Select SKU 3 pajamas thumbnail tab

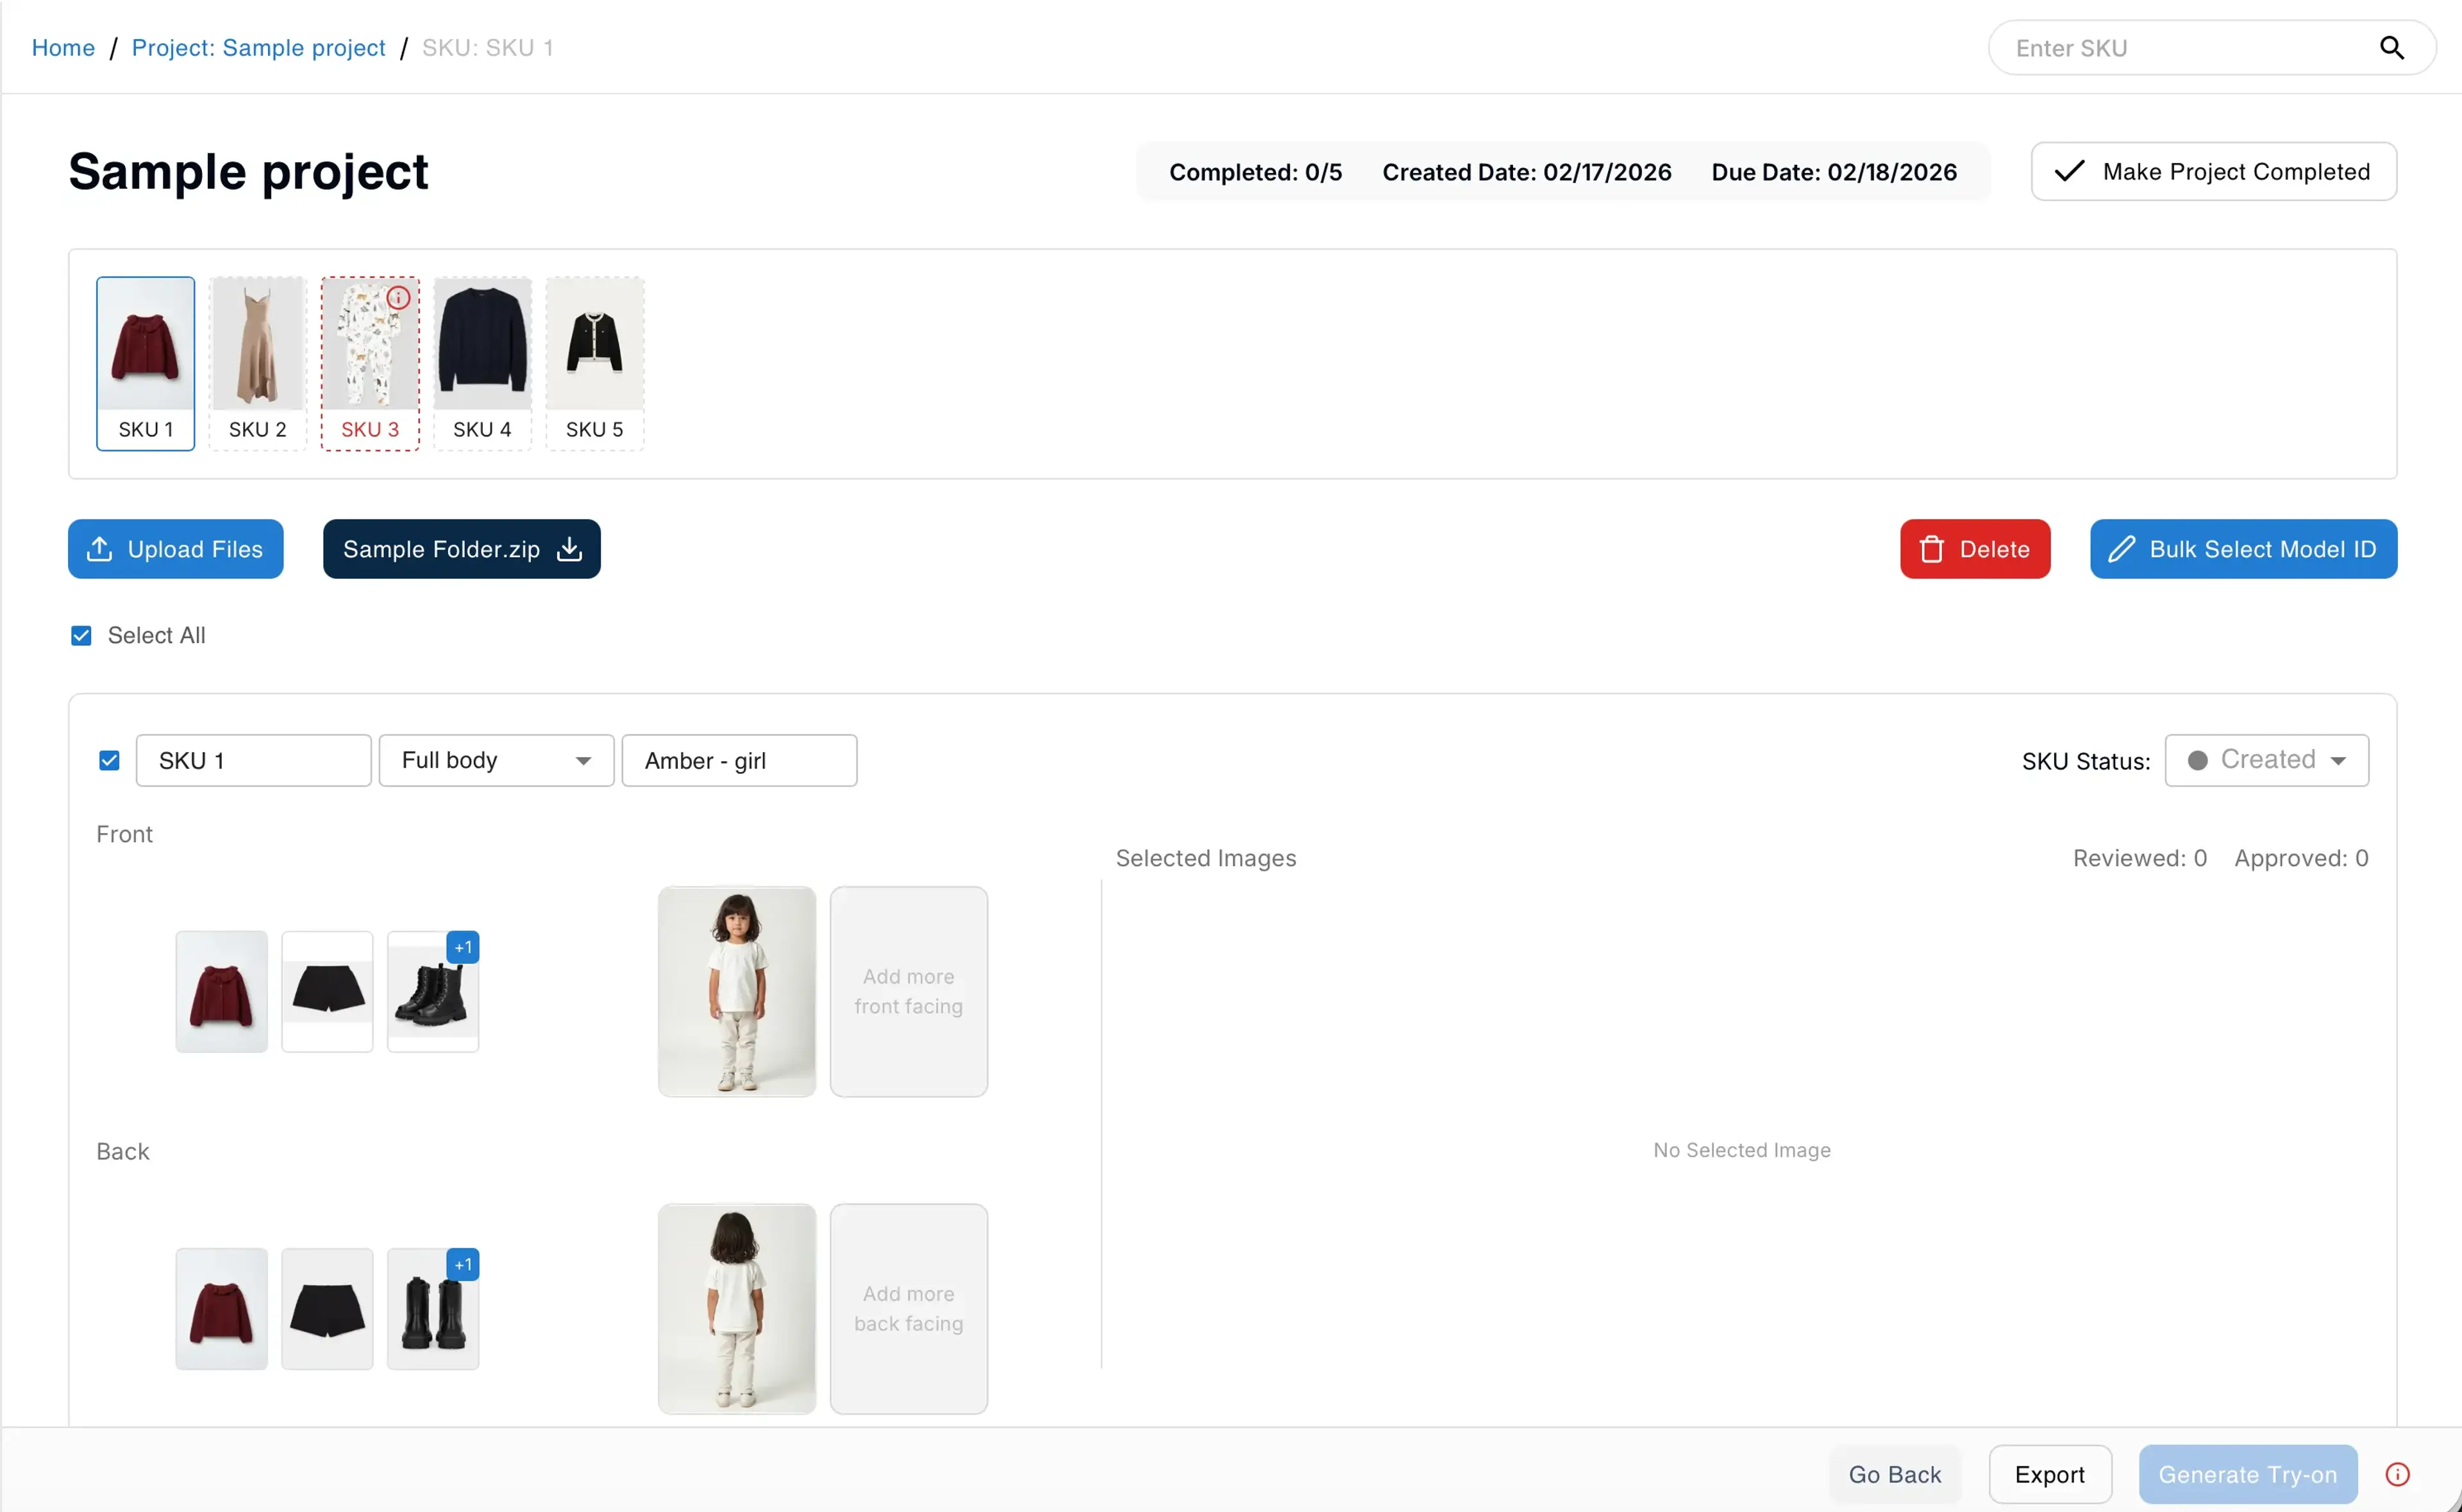coord(370,363)
